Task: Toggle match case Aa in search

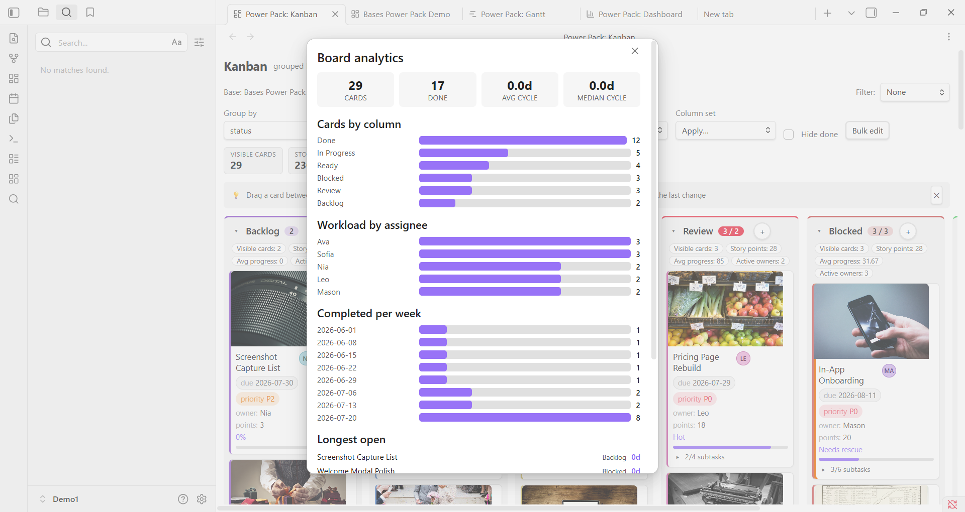Action: (x=176, y=42)
